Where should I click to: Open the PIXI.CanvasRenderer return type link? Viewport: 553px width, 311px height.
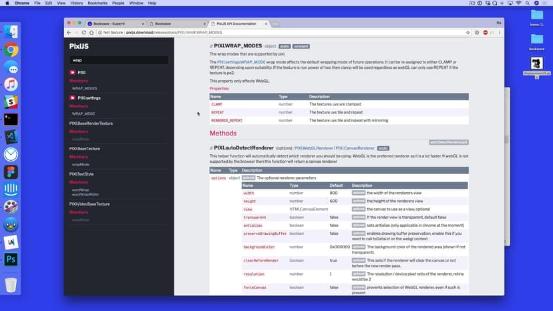click(x=355, y=147)
